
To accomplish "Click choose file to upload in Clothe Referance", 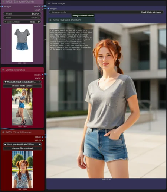I will tap(22, 86).
